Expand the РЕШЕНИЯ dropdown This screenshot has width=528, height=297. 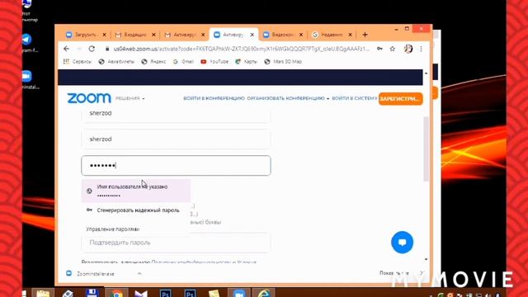coord(130,98)
